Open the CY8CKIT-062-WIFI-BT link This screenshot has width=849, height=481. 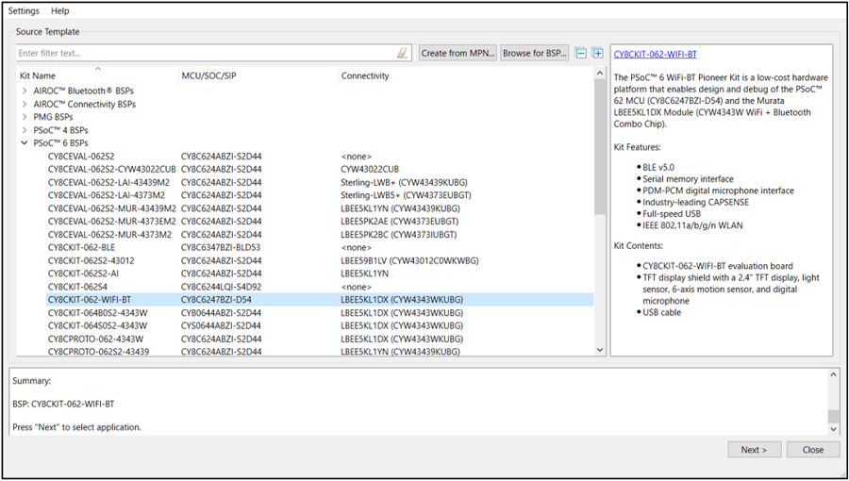point(656,54)
